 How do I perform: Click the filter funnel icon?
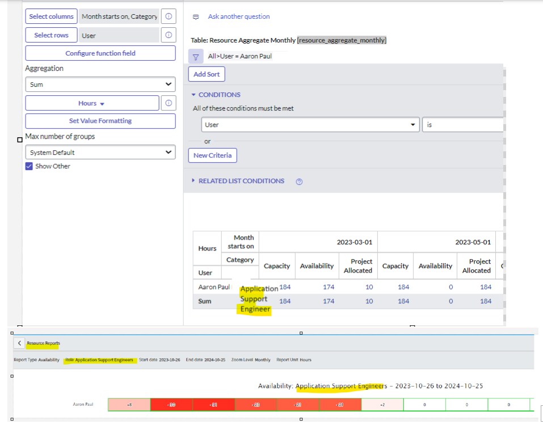pos(196,56)
